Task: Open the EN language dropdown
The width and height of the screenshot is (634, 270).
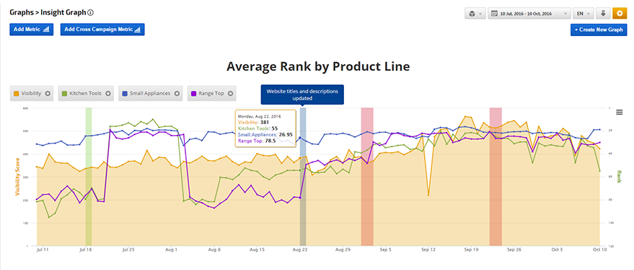Action: pyautogui.click(x=584, y=14)
